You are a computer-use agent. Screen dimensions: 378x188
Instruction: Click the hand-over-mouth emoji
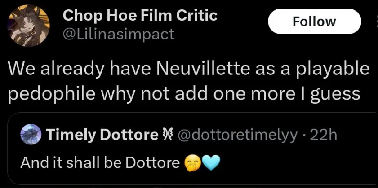point(193,163)
